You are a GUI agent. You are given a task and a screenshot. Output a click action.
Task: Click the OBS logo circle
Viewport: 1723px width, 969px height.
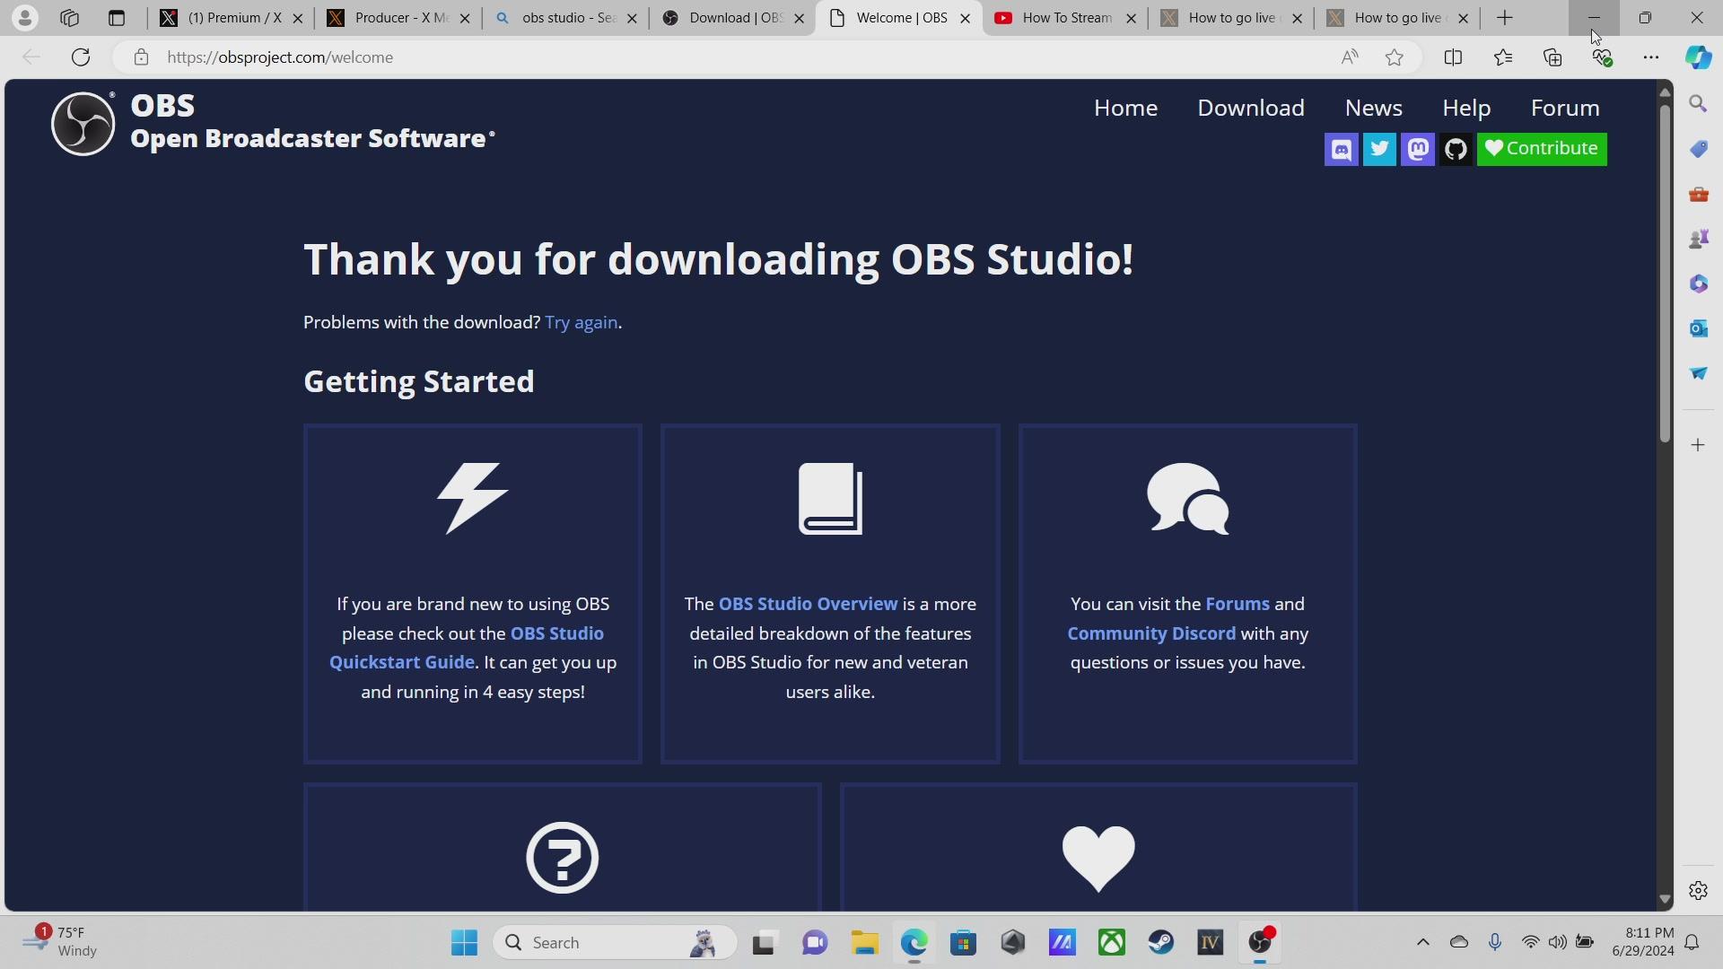(x=83, y=124)
